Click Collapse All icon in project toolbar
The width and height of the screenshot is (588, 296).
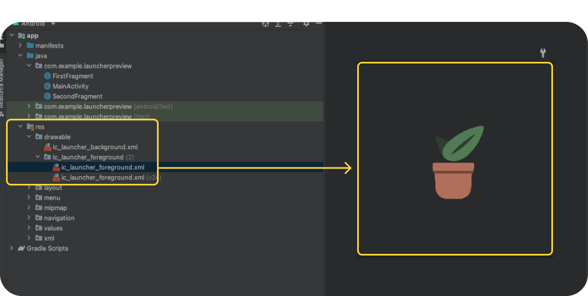point(290,24)
